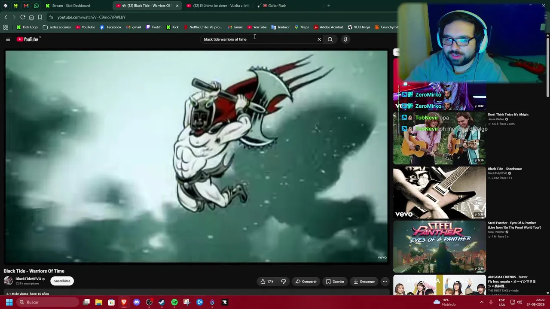Close the Black Tide browser tab

pos(177,6)
